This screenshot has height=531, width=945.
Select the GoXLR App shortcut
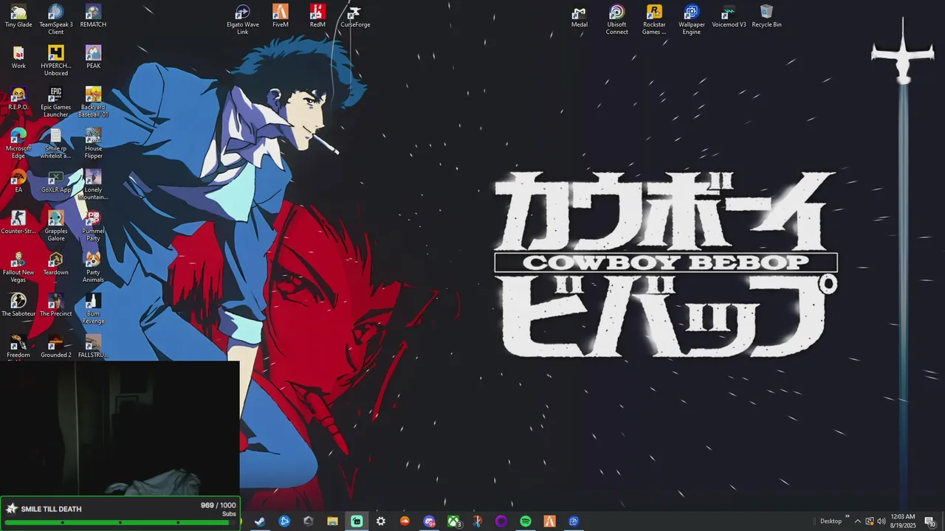pos(56,181)
